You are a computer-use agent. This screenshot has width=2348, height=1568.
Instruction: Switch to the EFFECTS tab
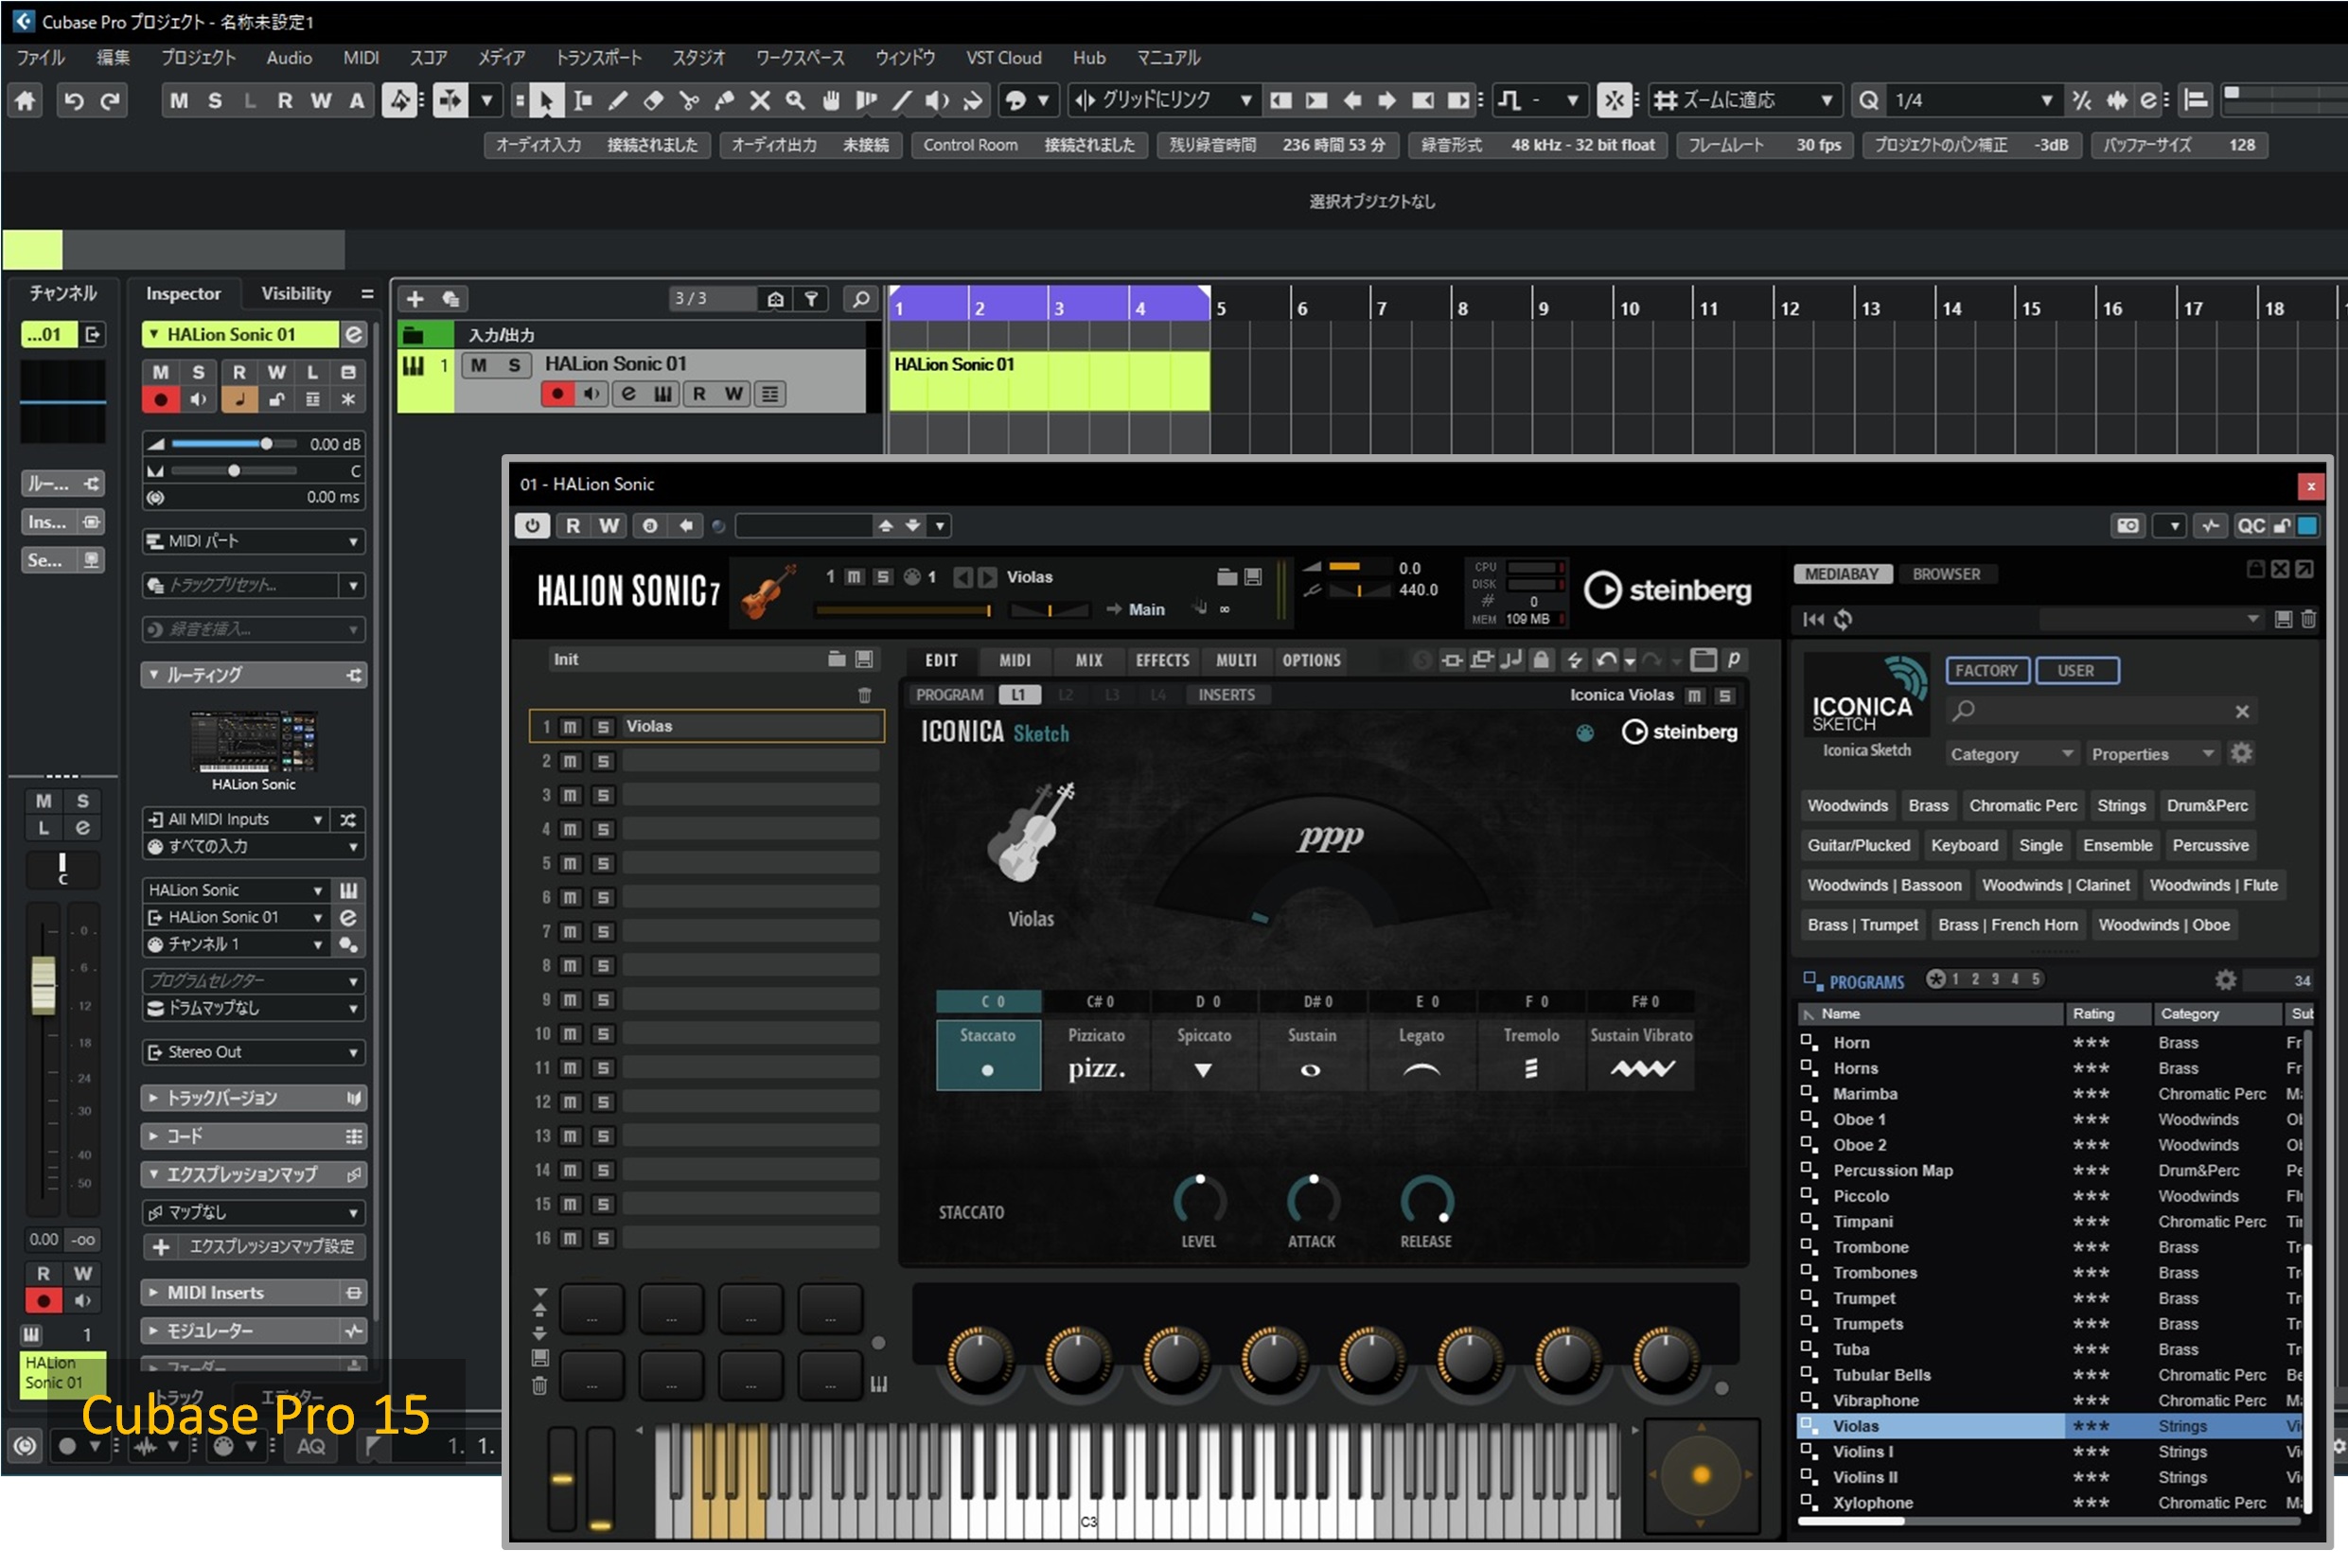click(1162, 661)
